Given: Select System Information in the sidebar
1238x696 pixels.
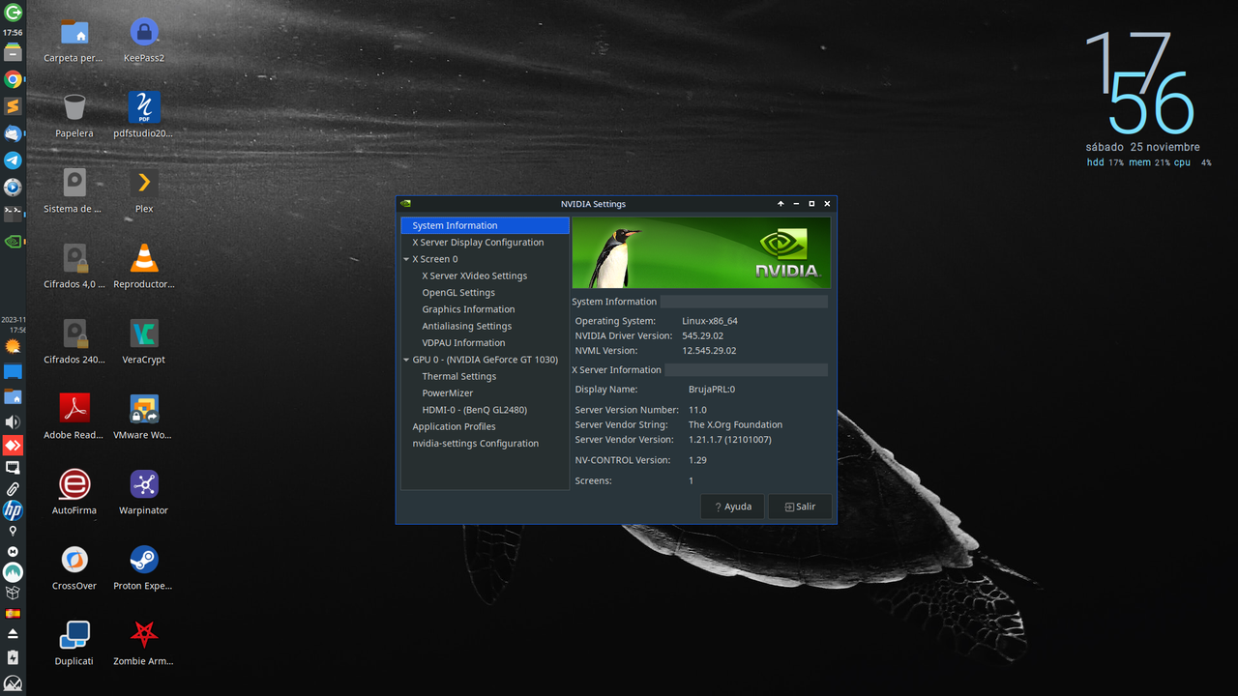Looking at the screenshot, I should pos(485,225).
